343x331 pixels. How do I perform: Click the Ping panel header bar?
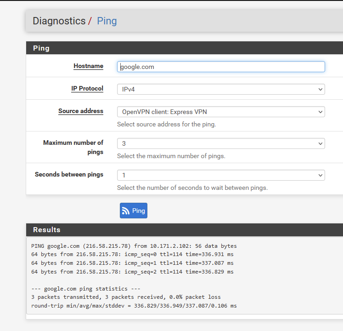(185, 48)
